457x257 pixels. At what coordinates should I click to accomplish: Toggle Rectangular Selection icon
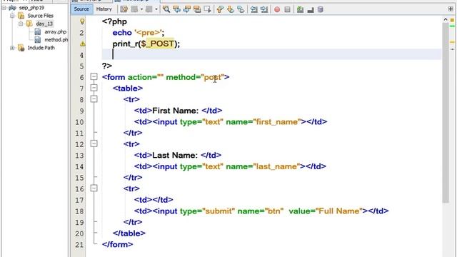208,9
